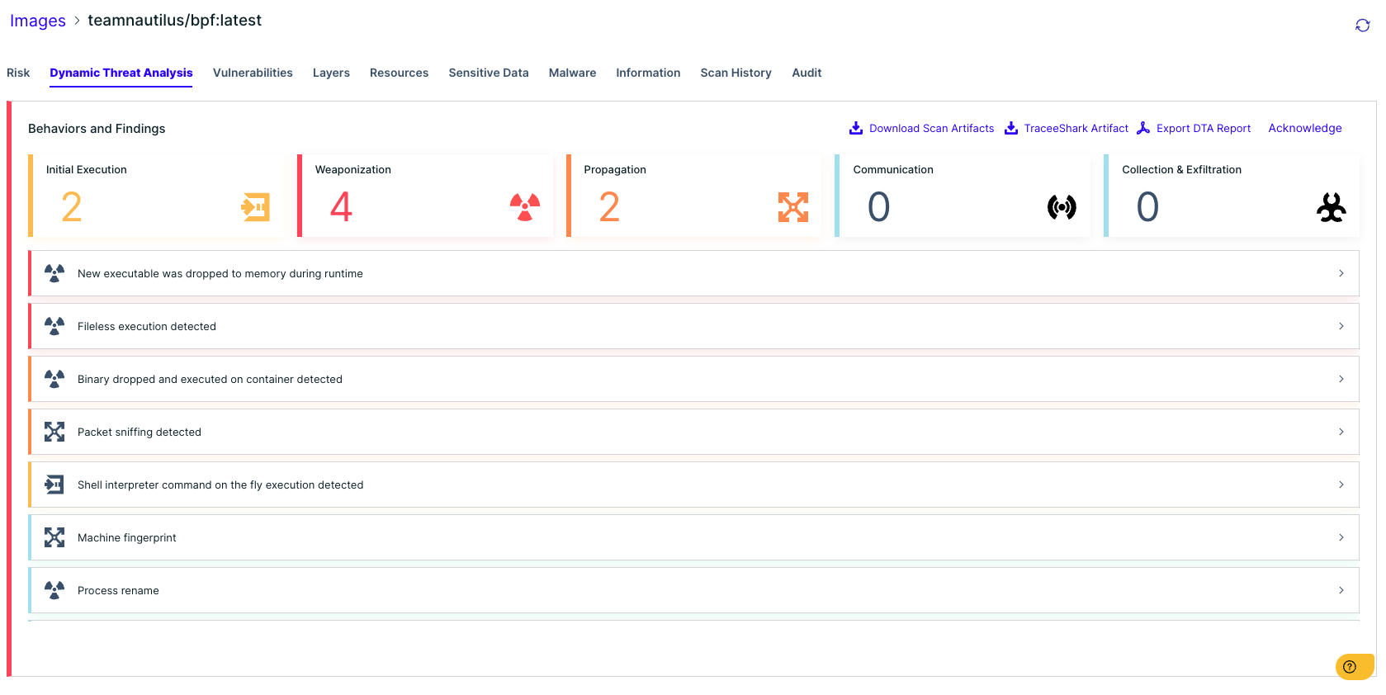Viewport: 1386px width, 695px height.
Task: Click the Collection & Exfiltration biohazard icon
Action: pyautogui.click(x=1331, y=206)
